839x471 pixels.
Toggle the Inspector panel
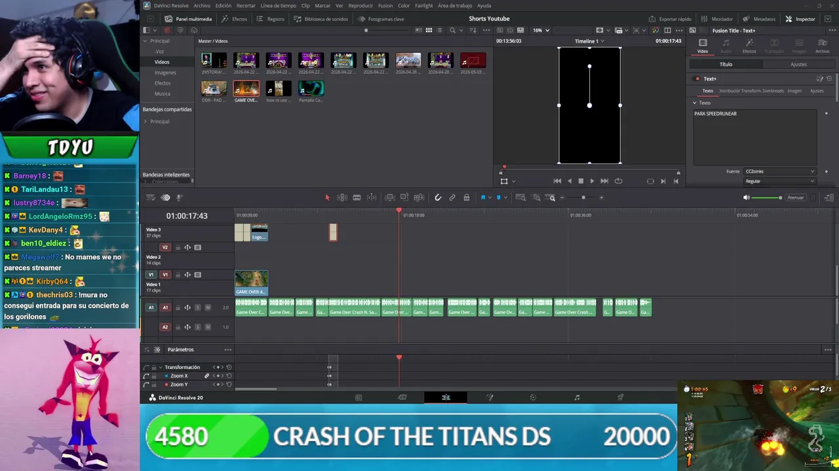[x=800, y=19]
